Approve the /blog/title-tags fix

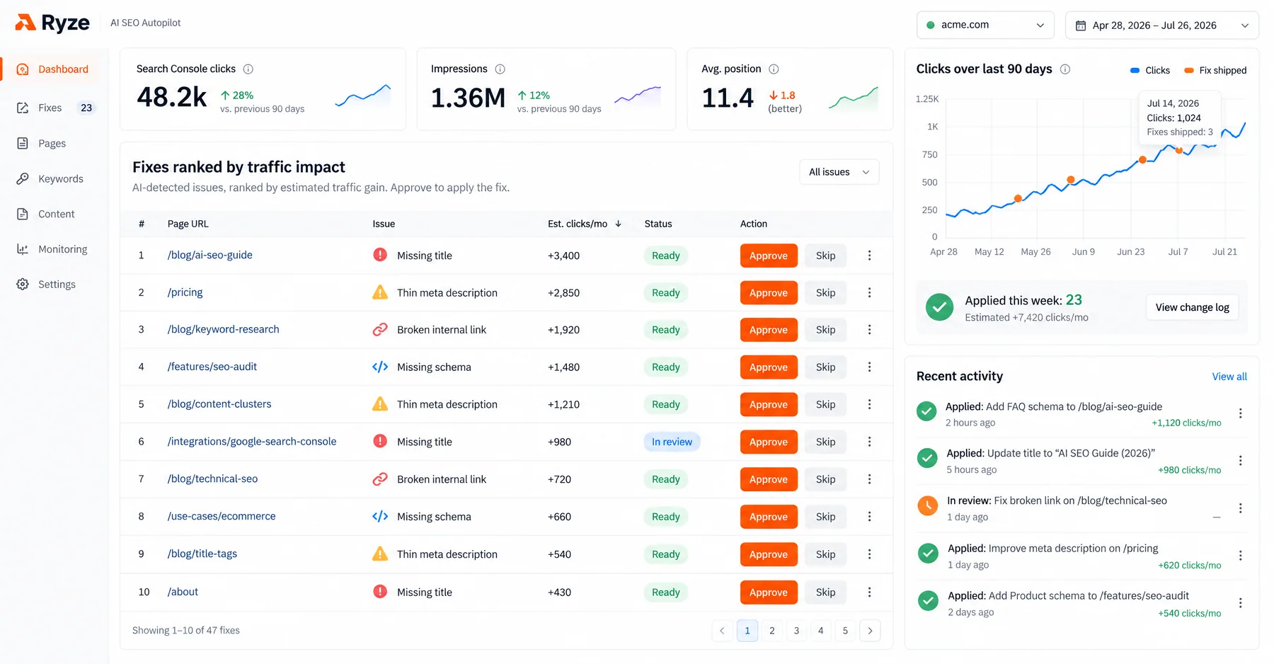tap(769, 554)
